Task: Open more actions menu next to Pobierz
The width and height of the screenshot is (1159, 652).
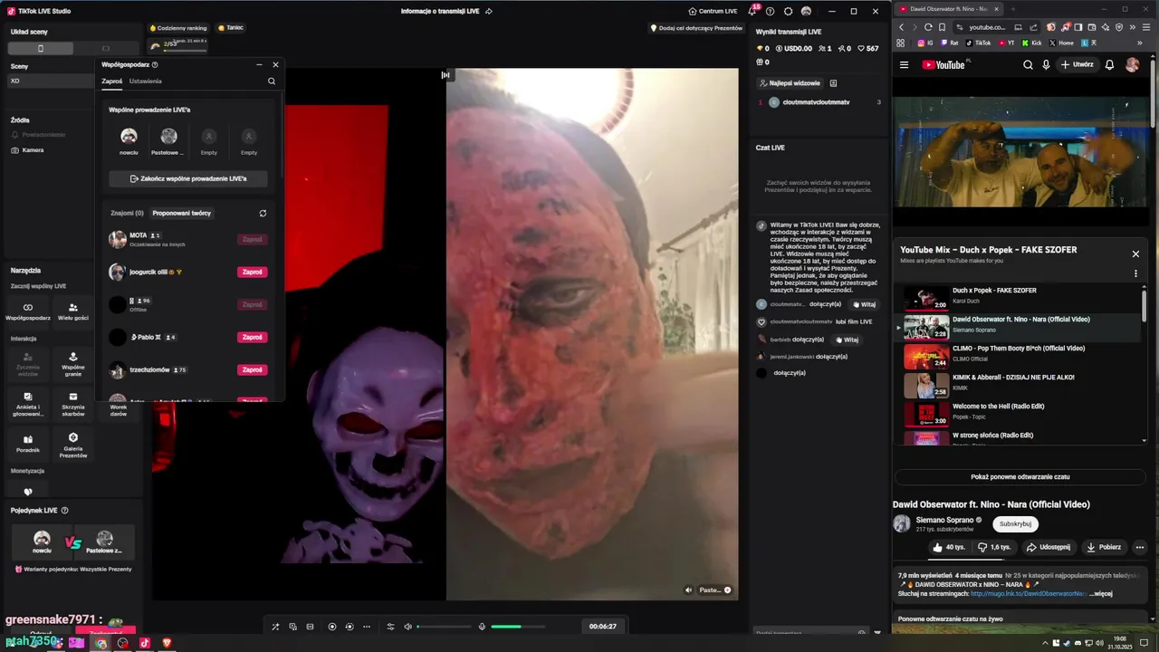Action: coord(1140,547)
